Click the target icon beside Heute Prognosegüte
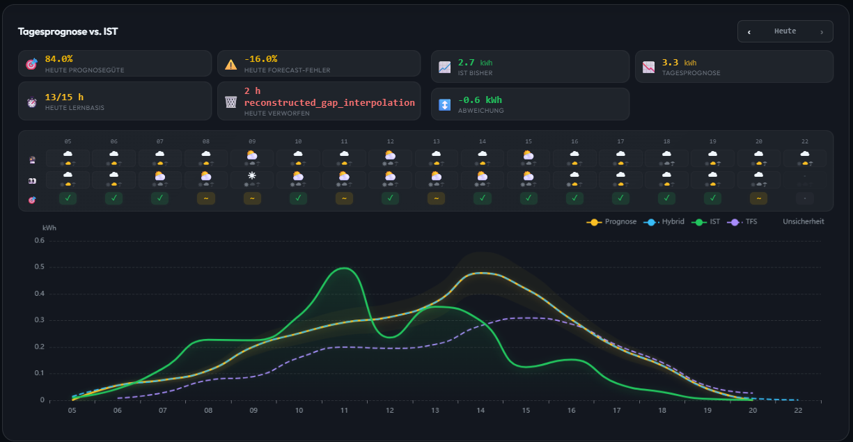This screenshot has height=442, width=853. point(31,64)
